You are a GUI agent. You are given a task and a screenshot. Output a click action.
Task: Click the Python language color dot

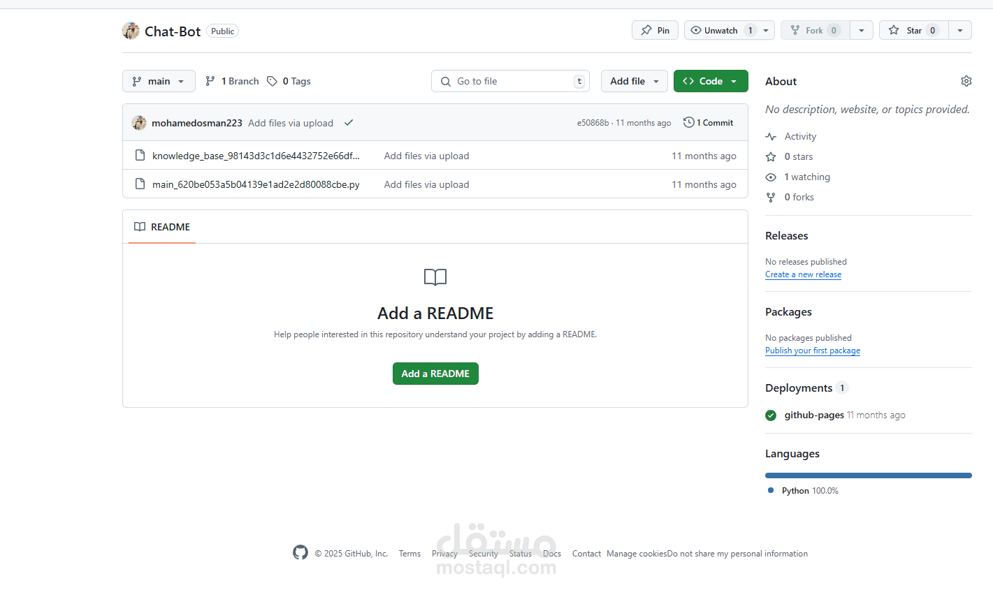coord(771,490)
